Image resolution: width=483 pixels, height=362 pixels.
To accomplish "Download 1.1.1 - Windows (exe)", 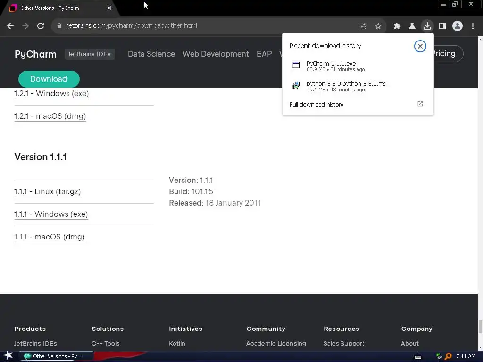I will pyautogui.click(x=51, y=214).
